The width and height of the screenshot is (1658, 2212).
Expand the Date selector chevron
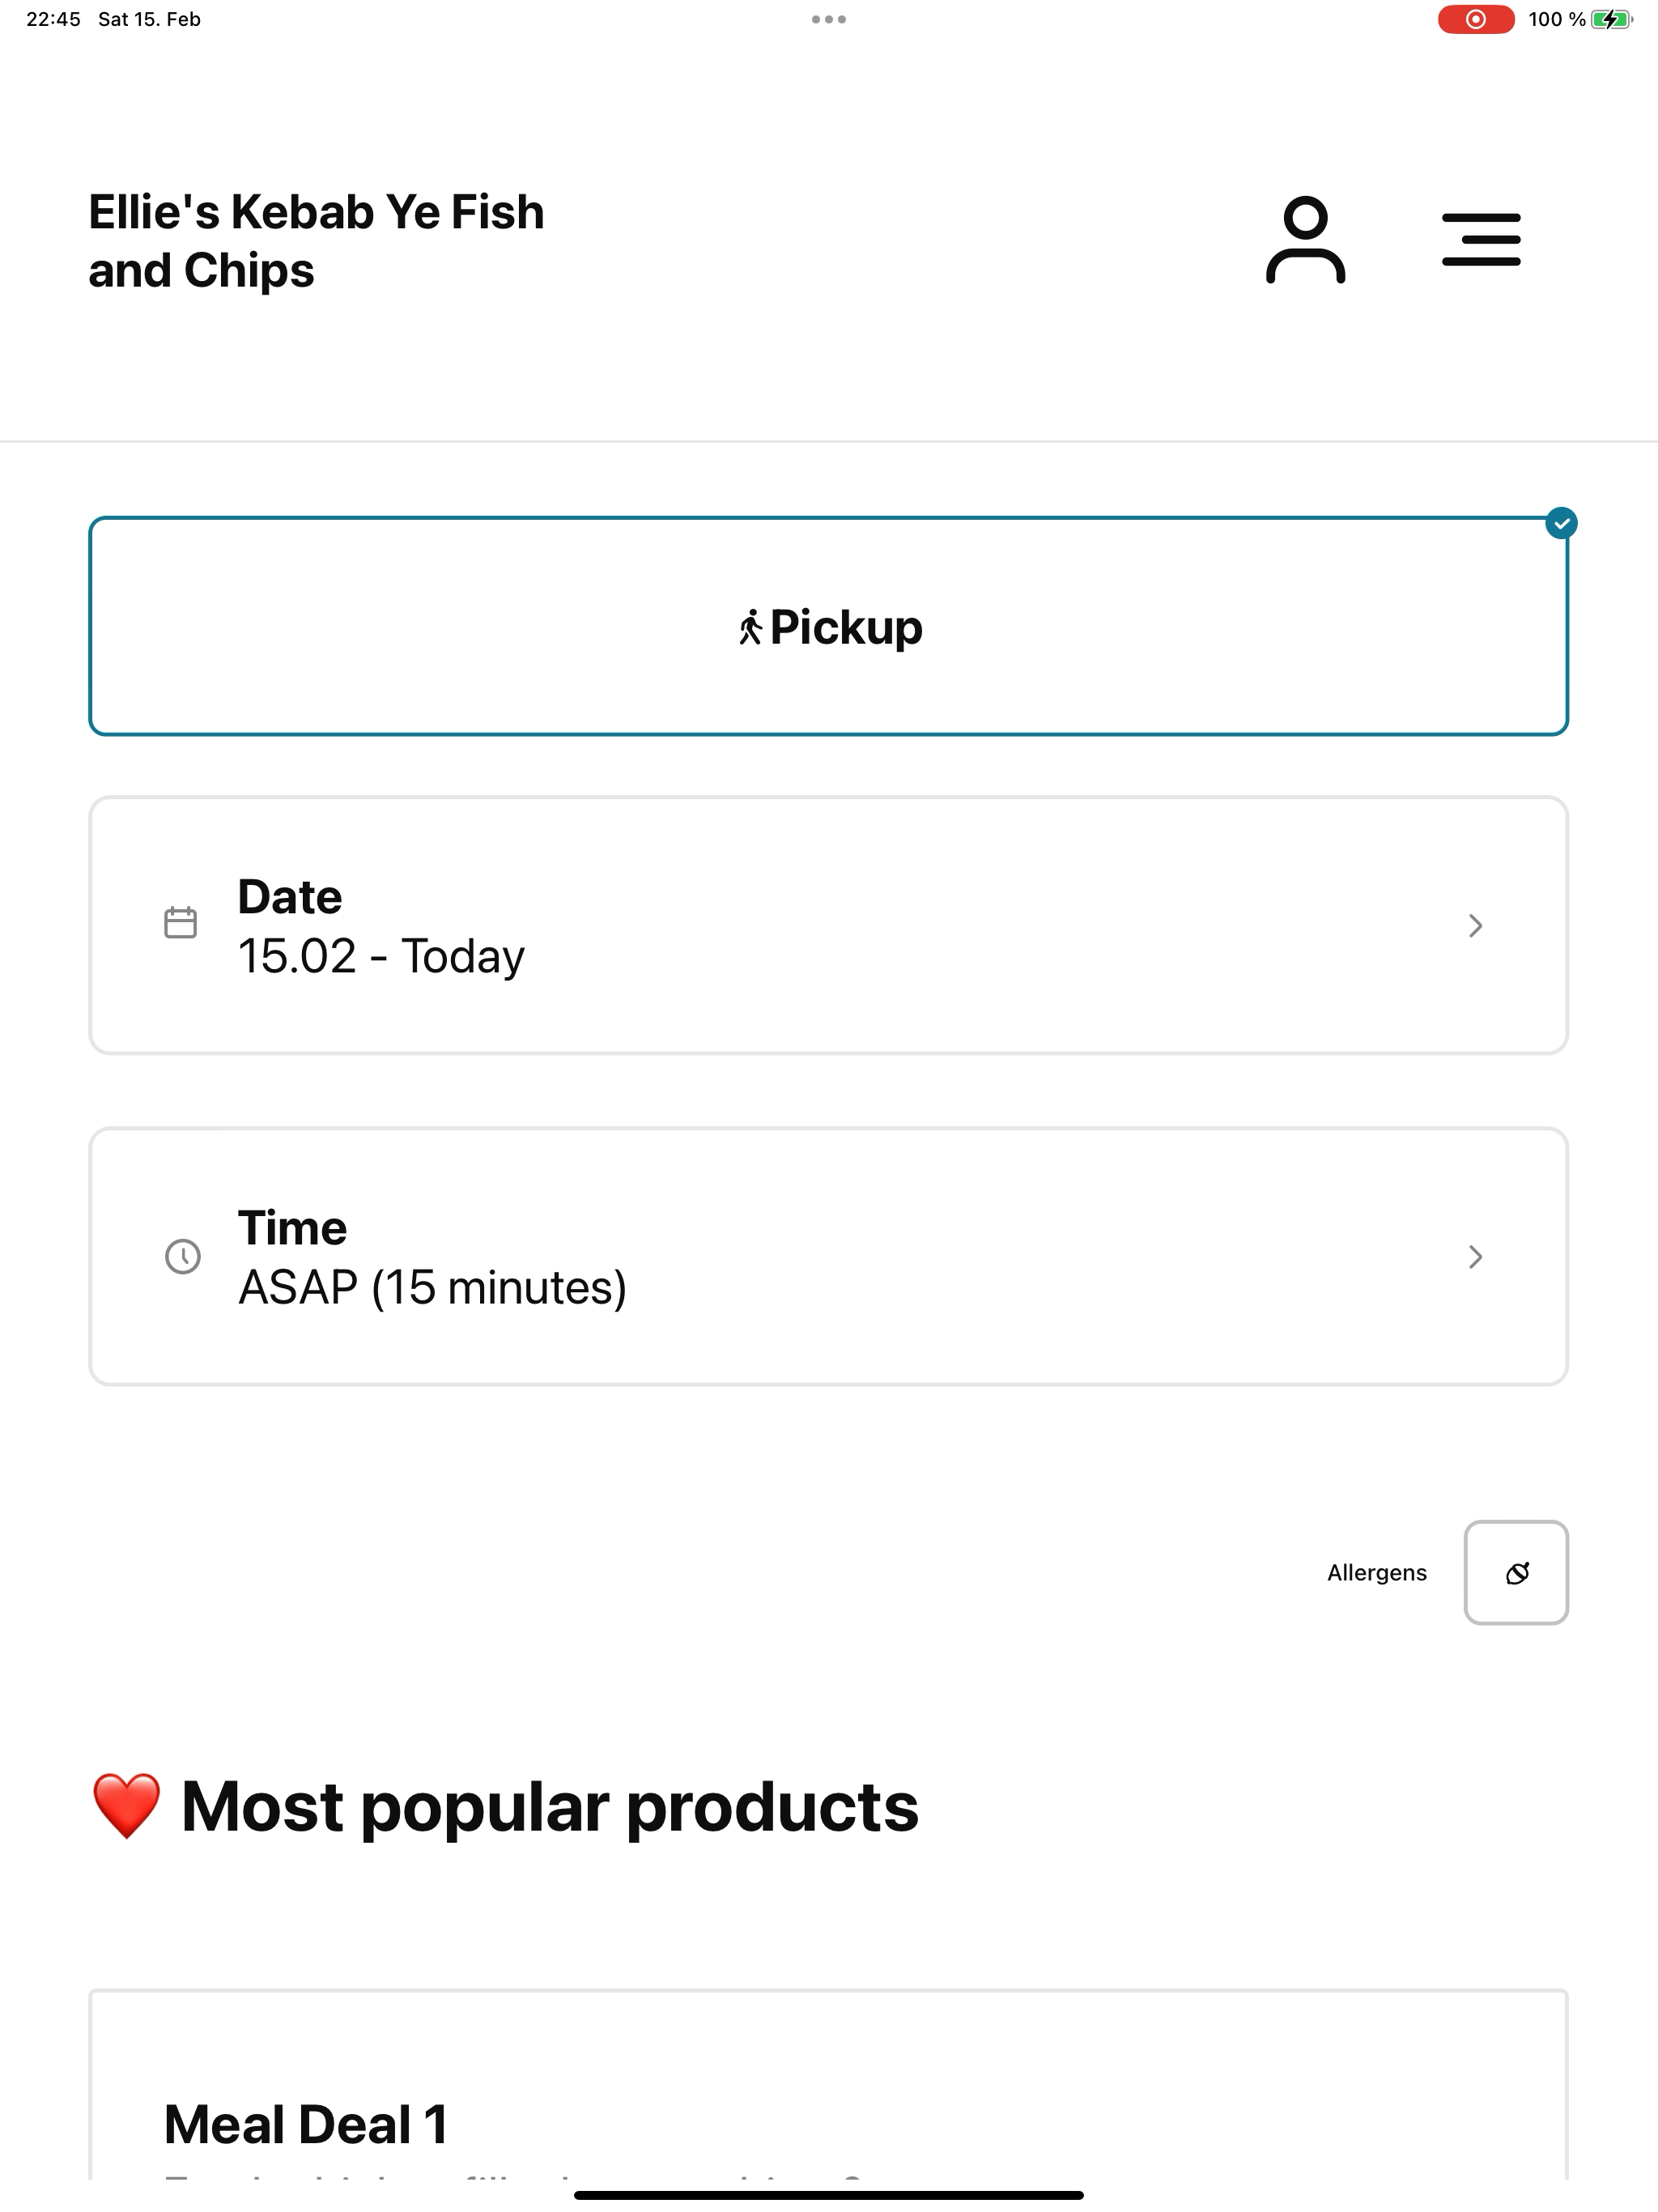click(x=1475, y=925)
